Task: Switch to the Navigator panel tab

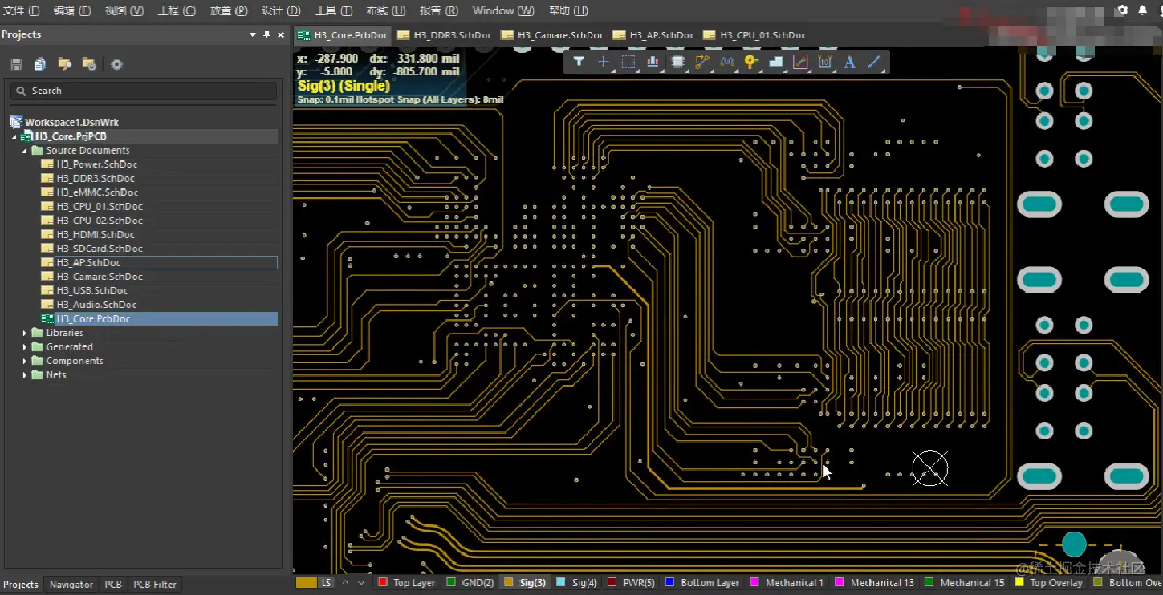Action: pyautogui.click(x=71, y=585)
